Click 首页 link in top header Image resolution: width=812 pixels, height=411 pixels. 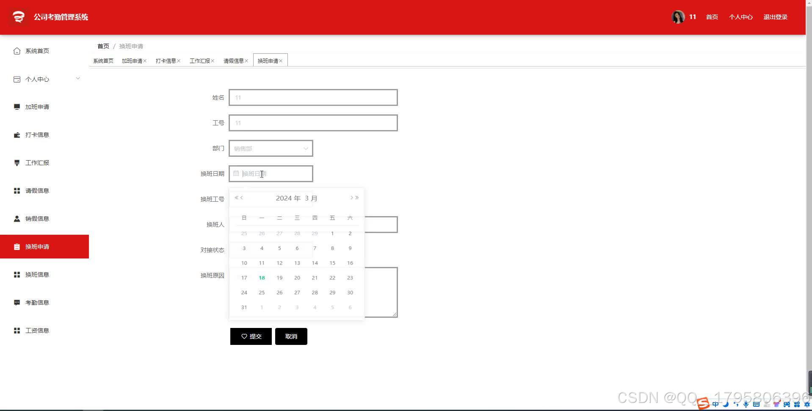pyautogui.click(x=712, y=17)
